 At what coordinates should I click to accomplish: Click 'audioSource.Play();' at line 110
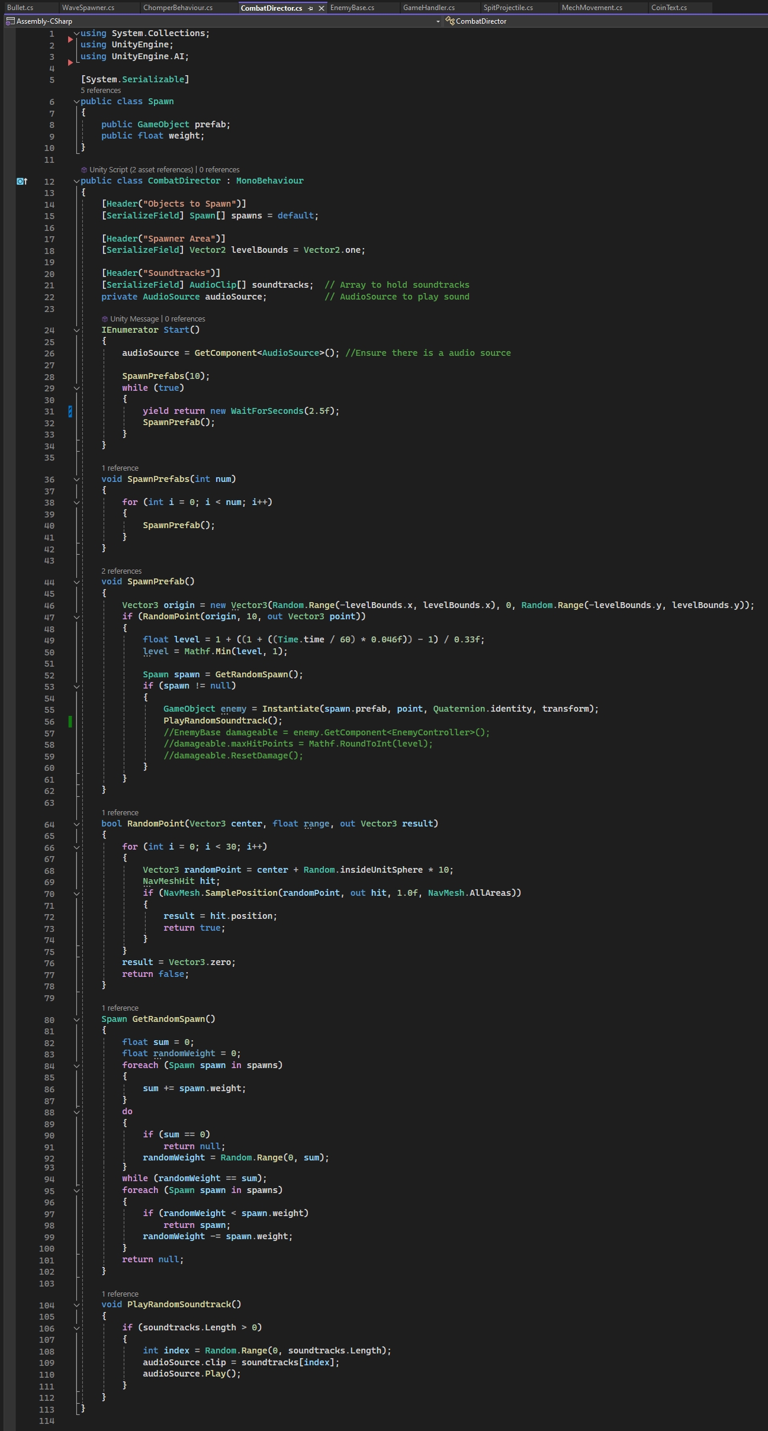(192, 1374)
